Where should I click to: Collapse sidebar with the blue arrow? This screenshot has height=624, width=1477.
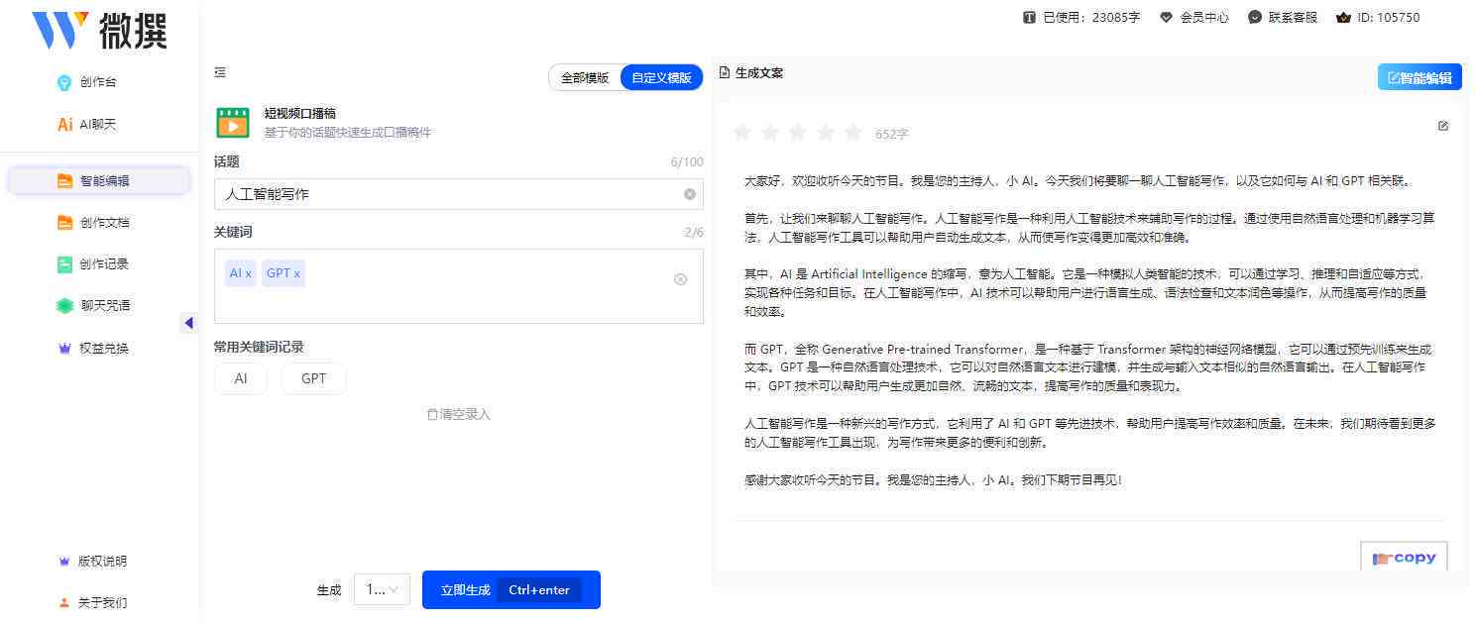[x=188, y=323]
